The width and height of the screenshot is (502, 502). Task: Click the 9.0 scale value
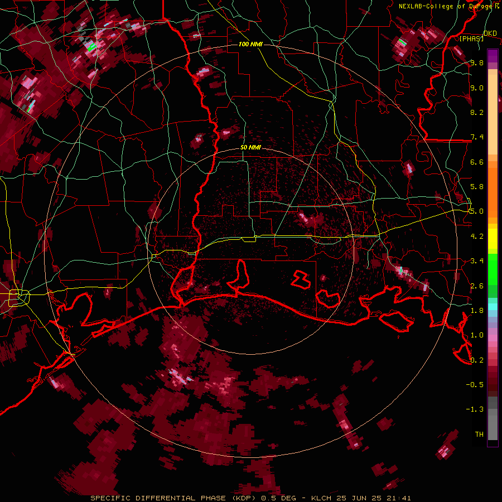(x=477, y=88)
